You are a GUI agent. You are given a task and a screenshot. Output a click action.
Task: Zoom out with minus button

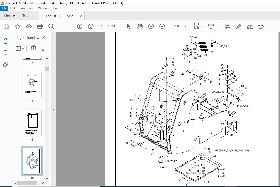tap(151, 26)
